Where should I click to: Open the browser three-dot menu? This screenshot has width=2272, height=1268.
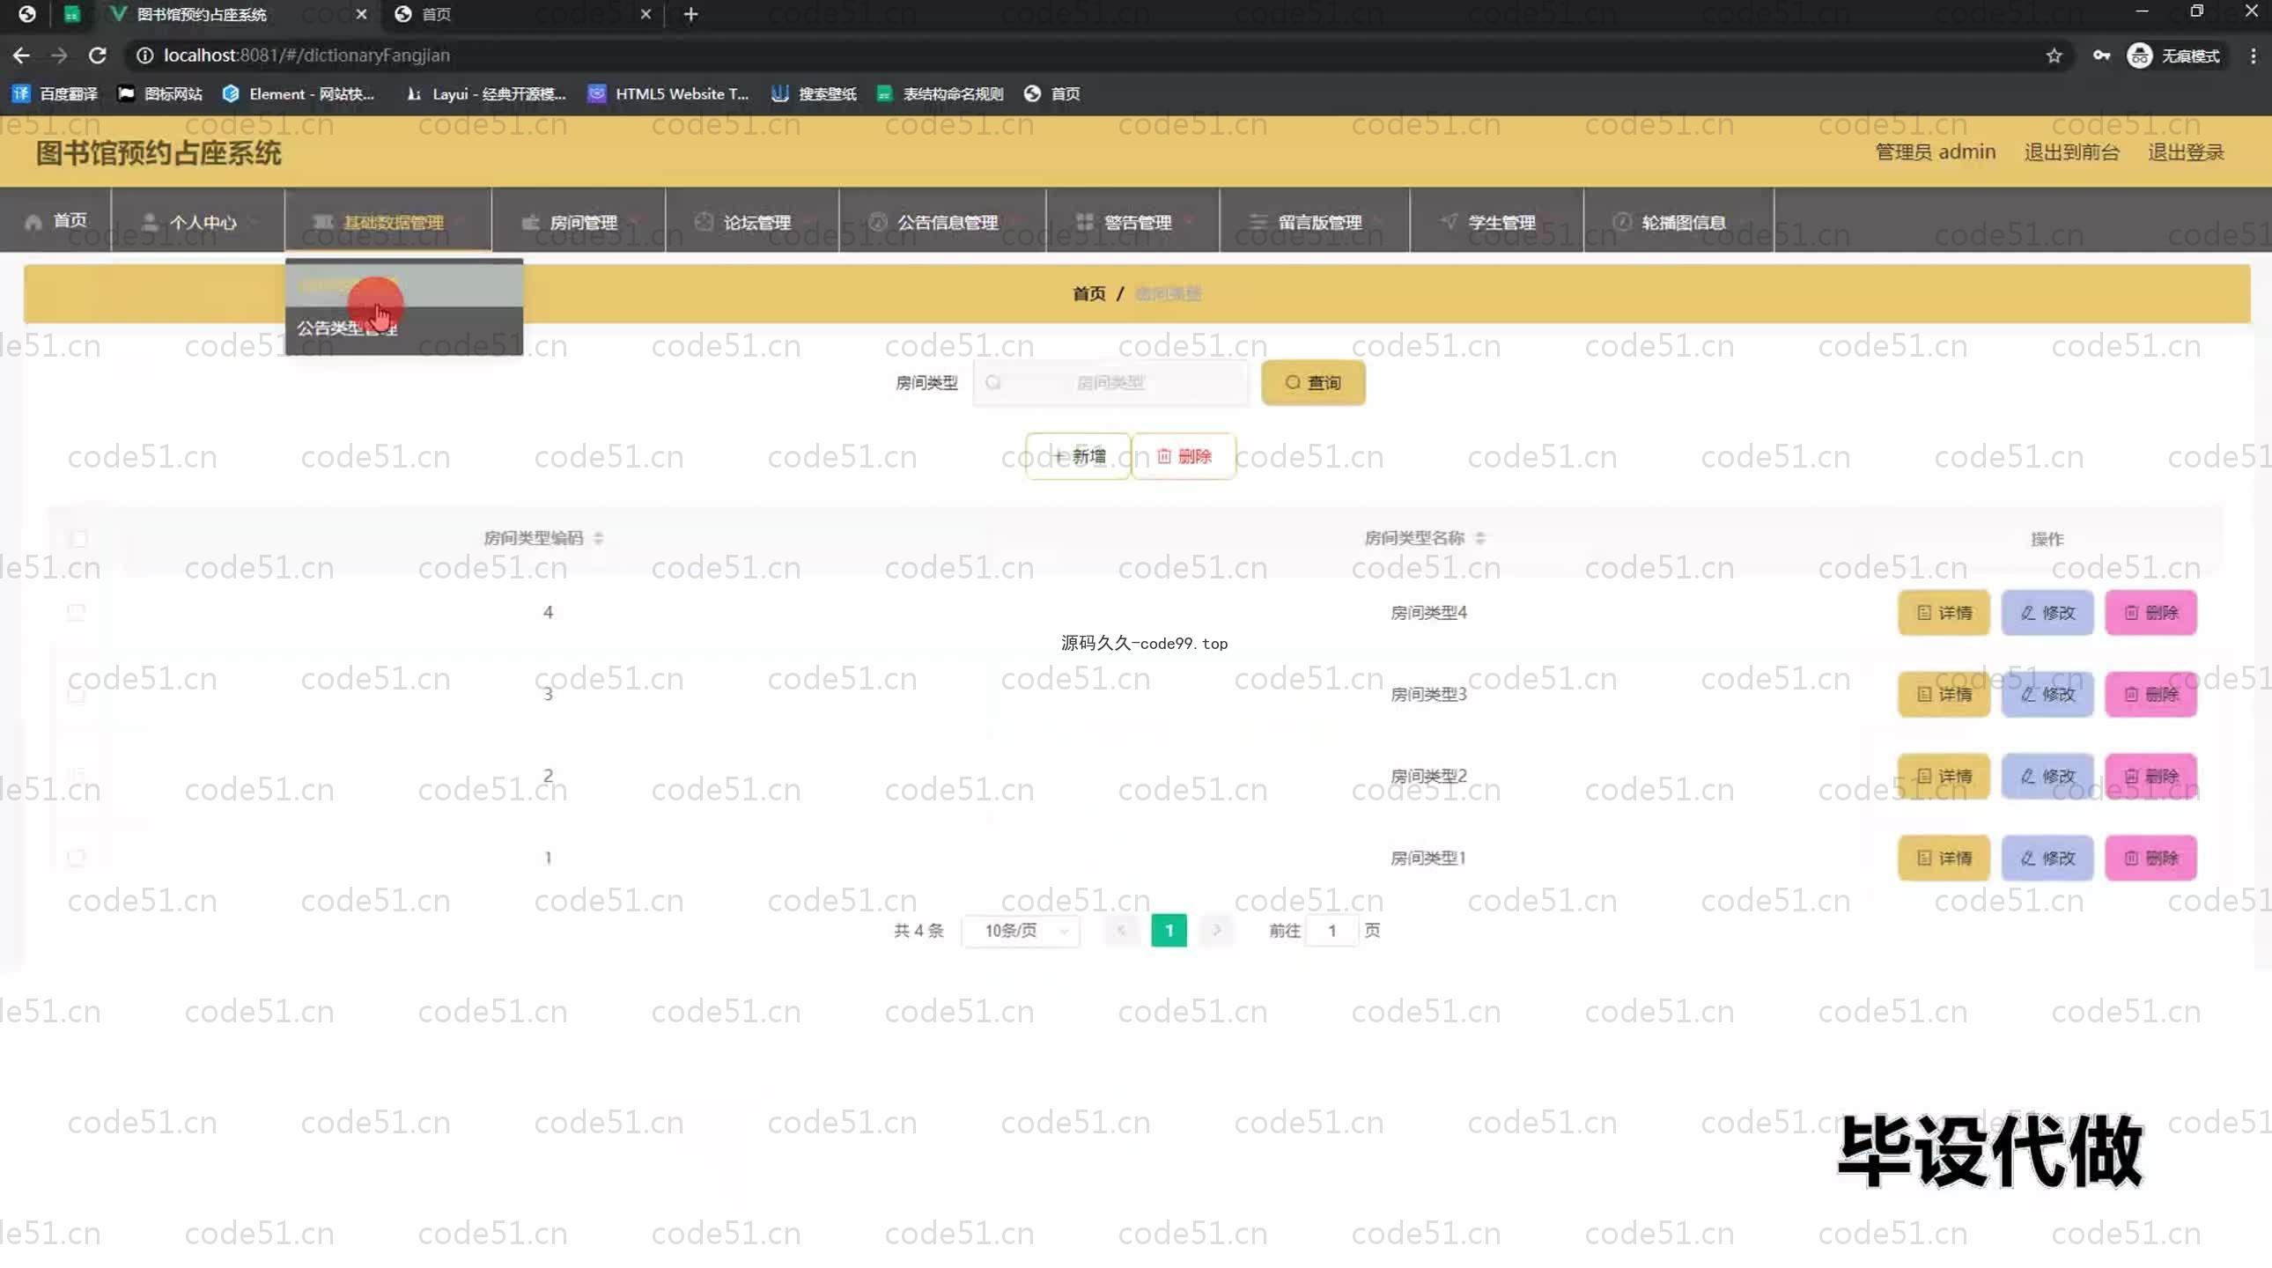2254,55
